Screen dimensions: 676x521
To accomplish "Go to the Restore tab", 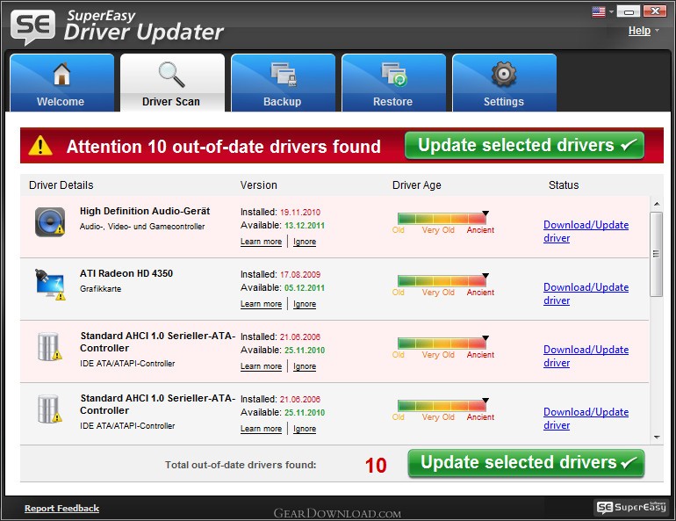I will tap(393, 83).
